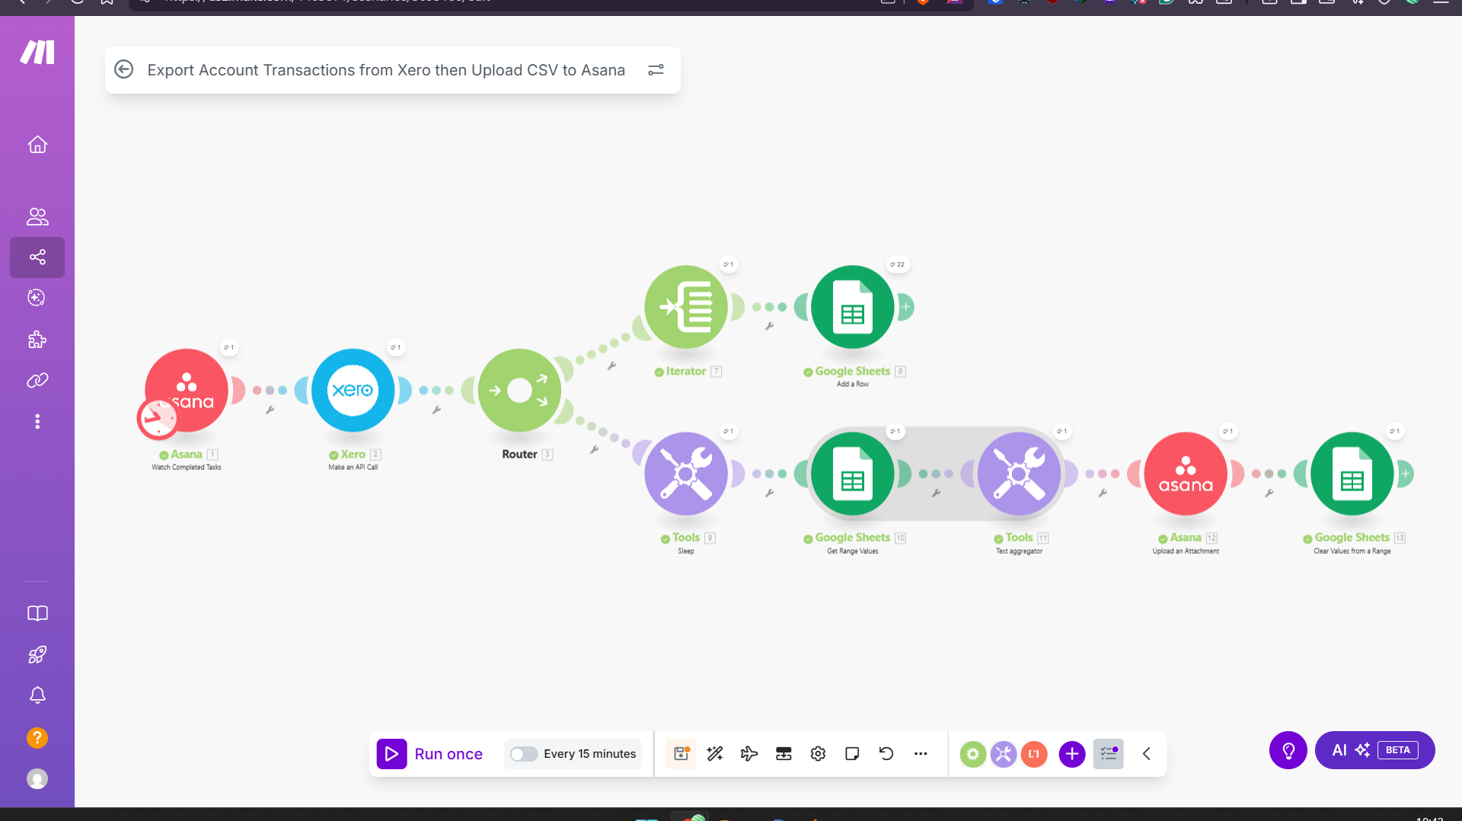
Task: Click the Run once button
Action: [430, 754]
